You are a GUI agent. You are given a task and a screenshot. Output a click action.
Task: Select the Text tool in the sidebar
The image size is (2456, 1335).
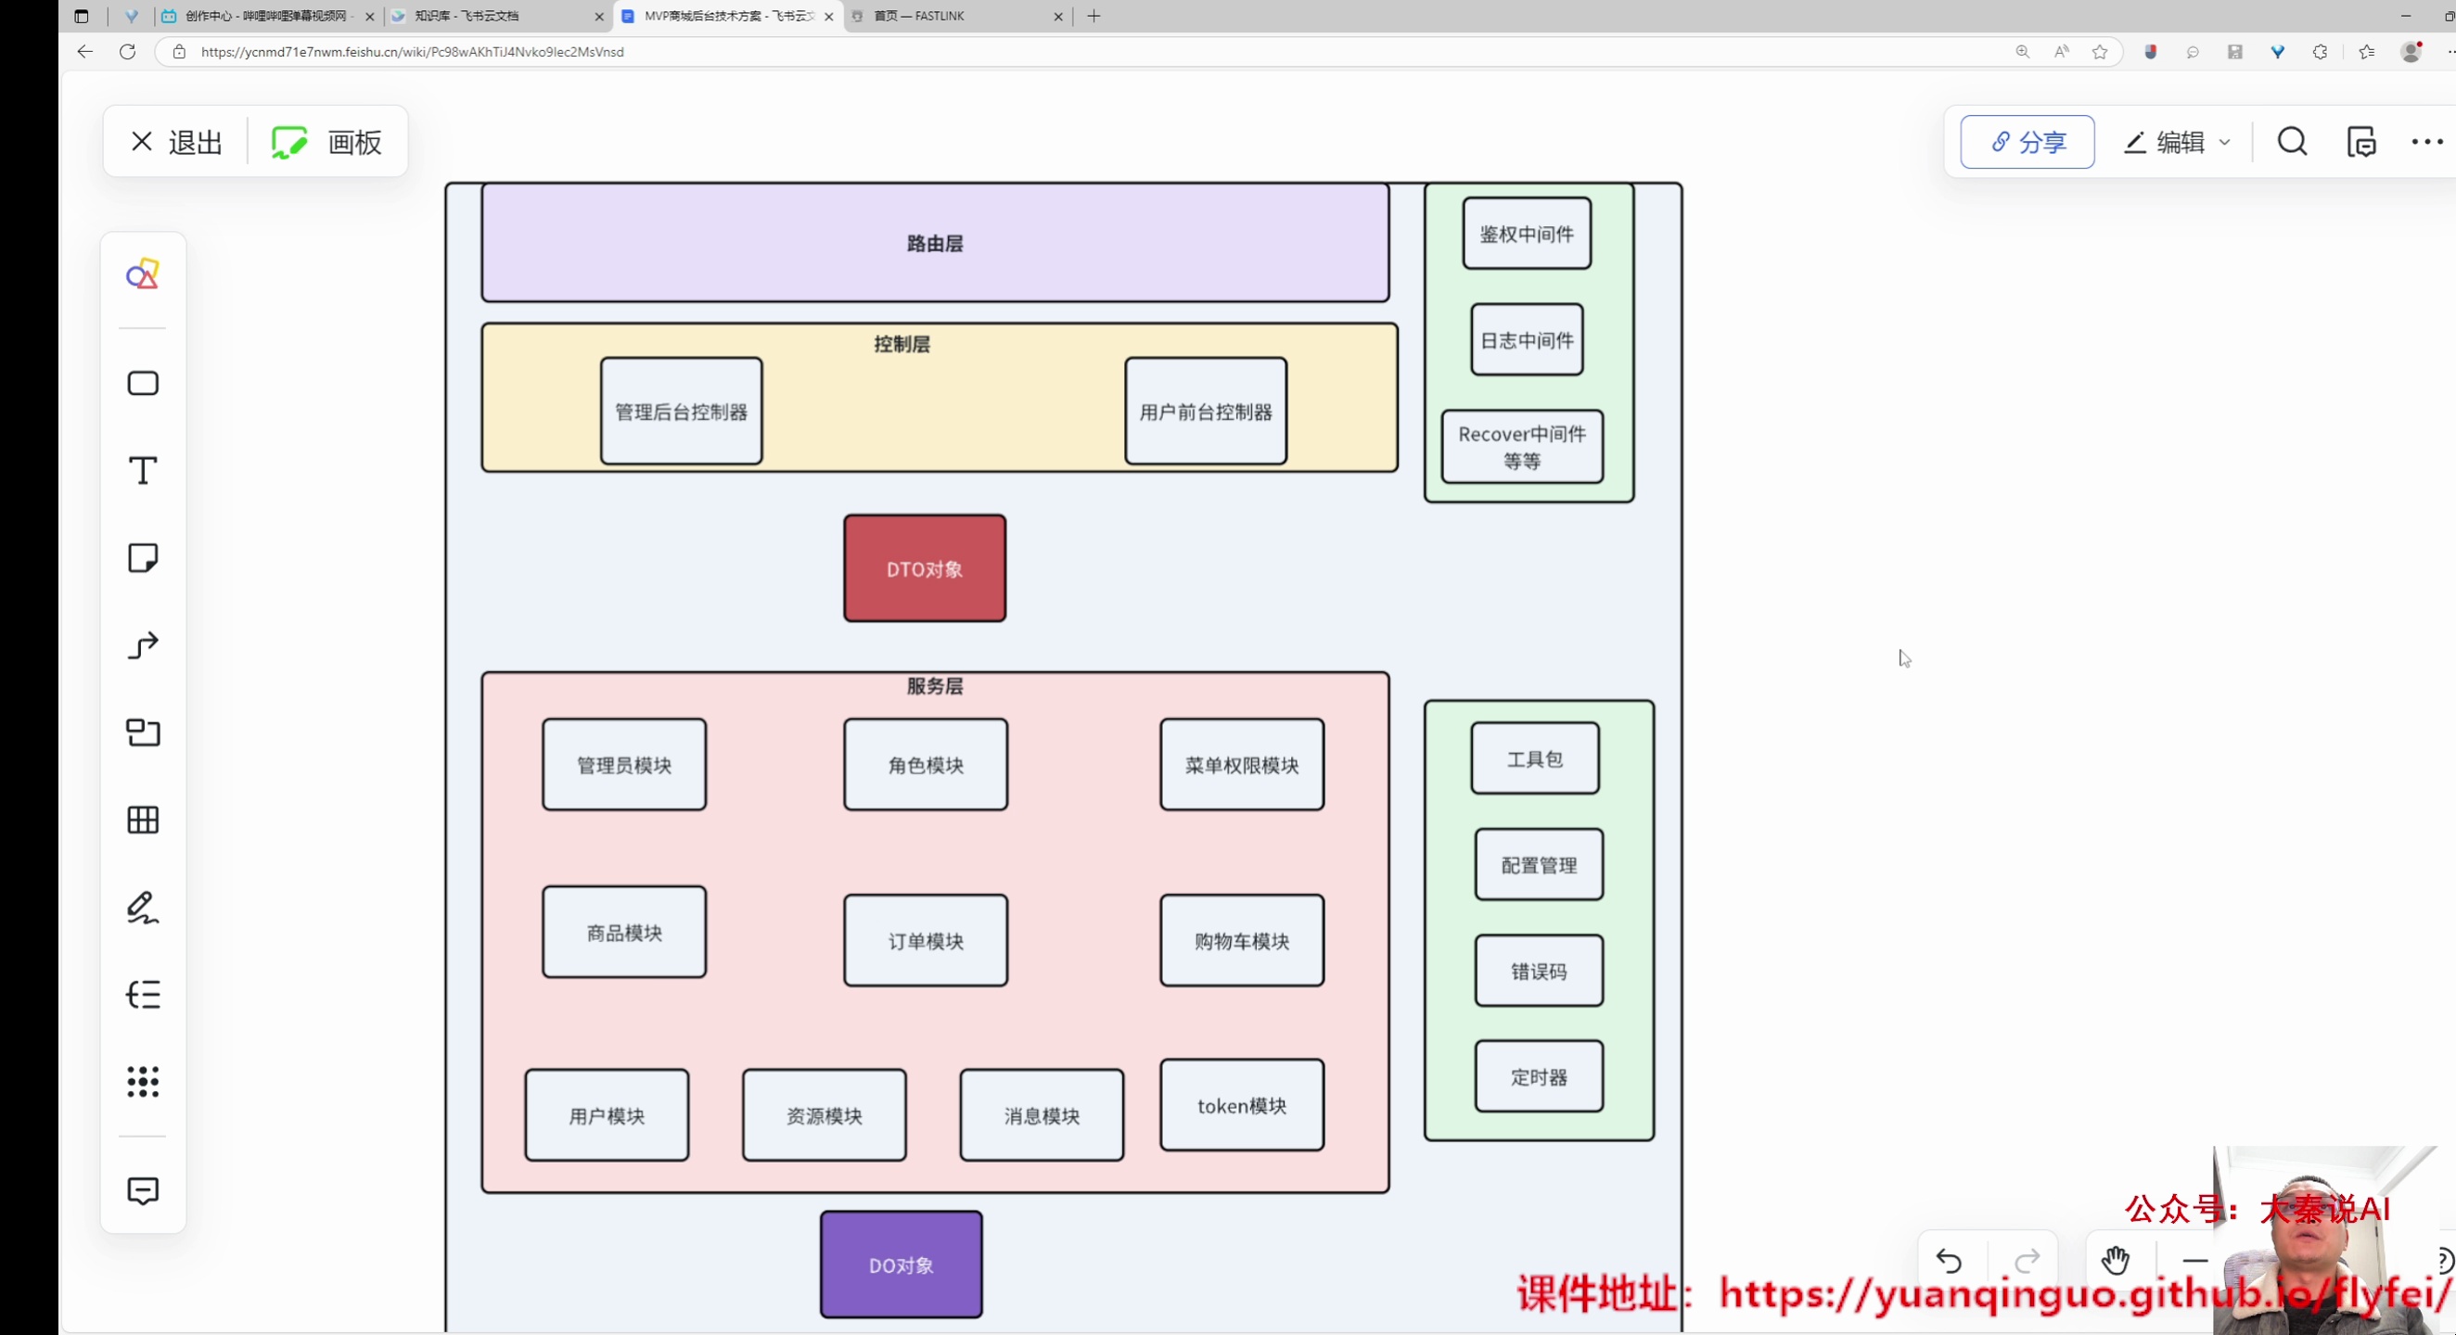click(142, 470)
